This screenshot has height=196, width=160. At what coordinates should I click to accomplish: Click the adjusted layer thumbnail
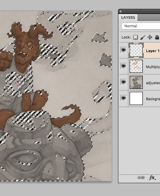136,82
